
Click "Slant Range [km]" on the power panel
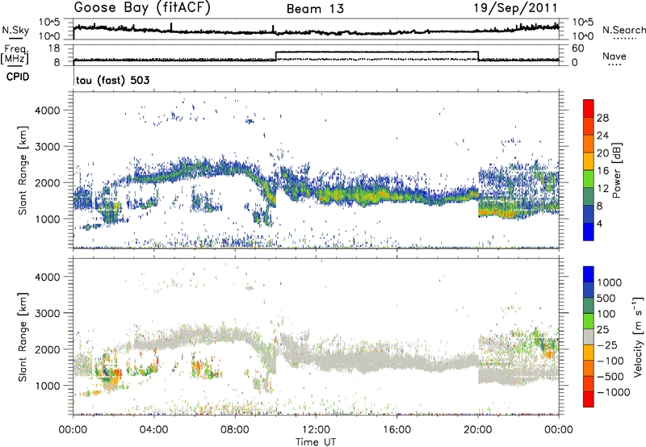[x=23, y=170]
